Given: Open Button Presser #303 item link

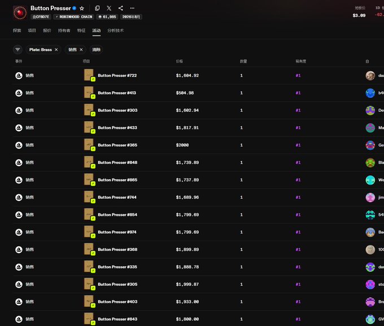Looking at the screenshot, I should click(117, 110).
